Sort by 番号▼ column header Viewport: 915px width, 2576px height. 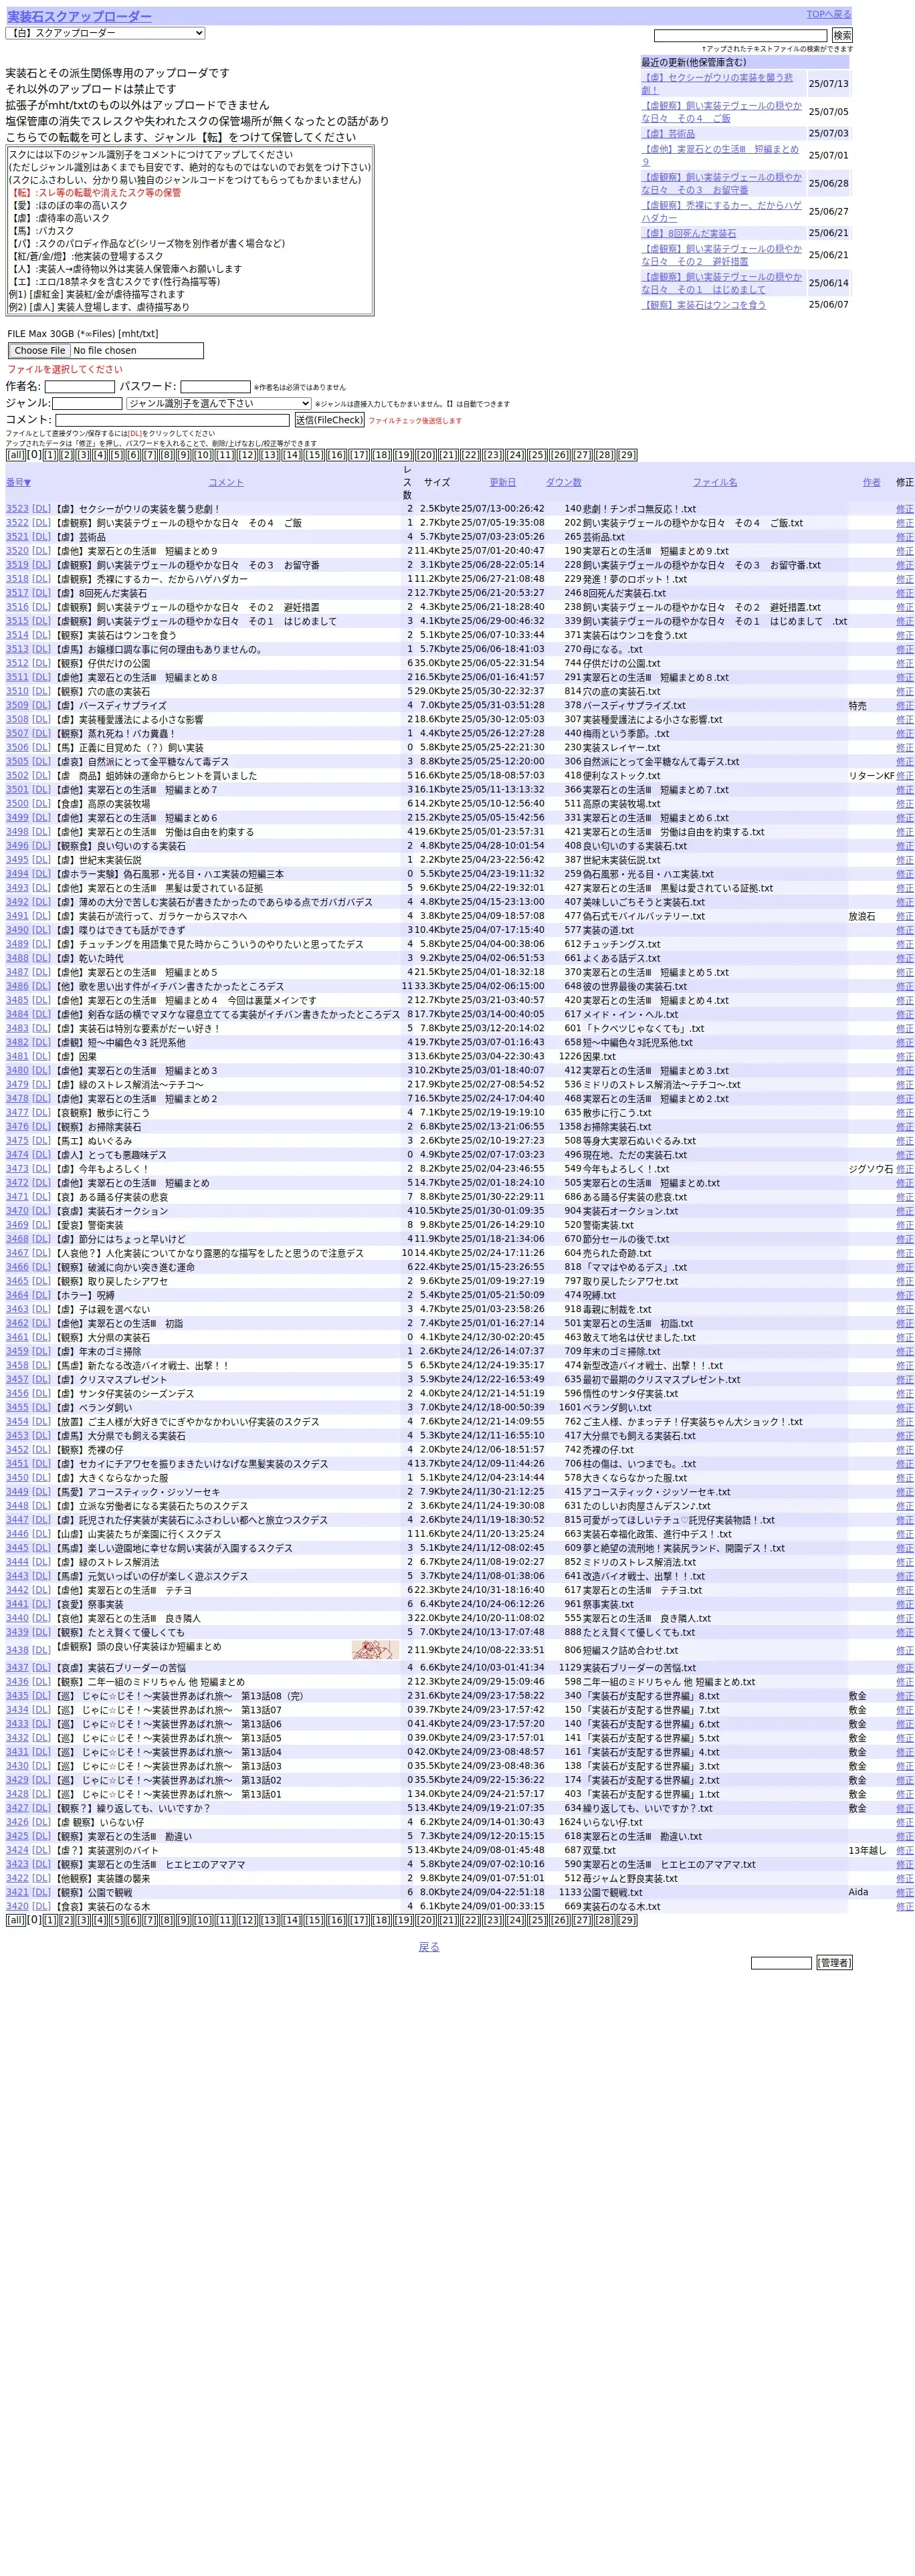coord(18,482)
